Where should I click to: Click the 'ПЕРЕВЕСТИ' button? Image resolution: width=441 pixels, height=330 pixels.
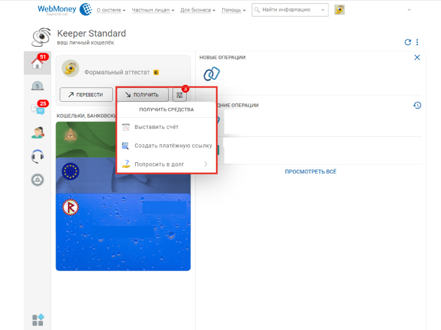(86, 95)
